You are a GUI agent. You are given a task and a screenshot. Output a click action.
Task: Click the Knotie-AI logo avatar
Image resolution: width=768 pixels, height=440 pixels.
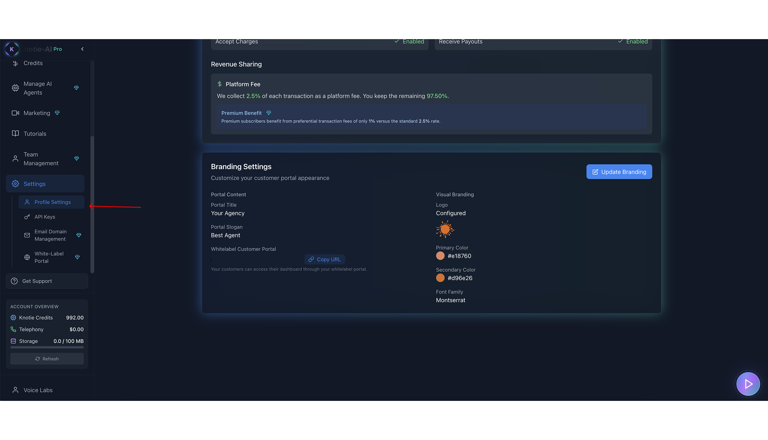(x=12, y=49)
